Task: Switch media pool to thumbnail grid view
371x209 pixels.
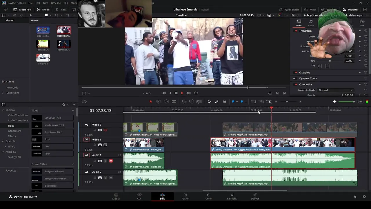Action: click(x=46, y=15)
